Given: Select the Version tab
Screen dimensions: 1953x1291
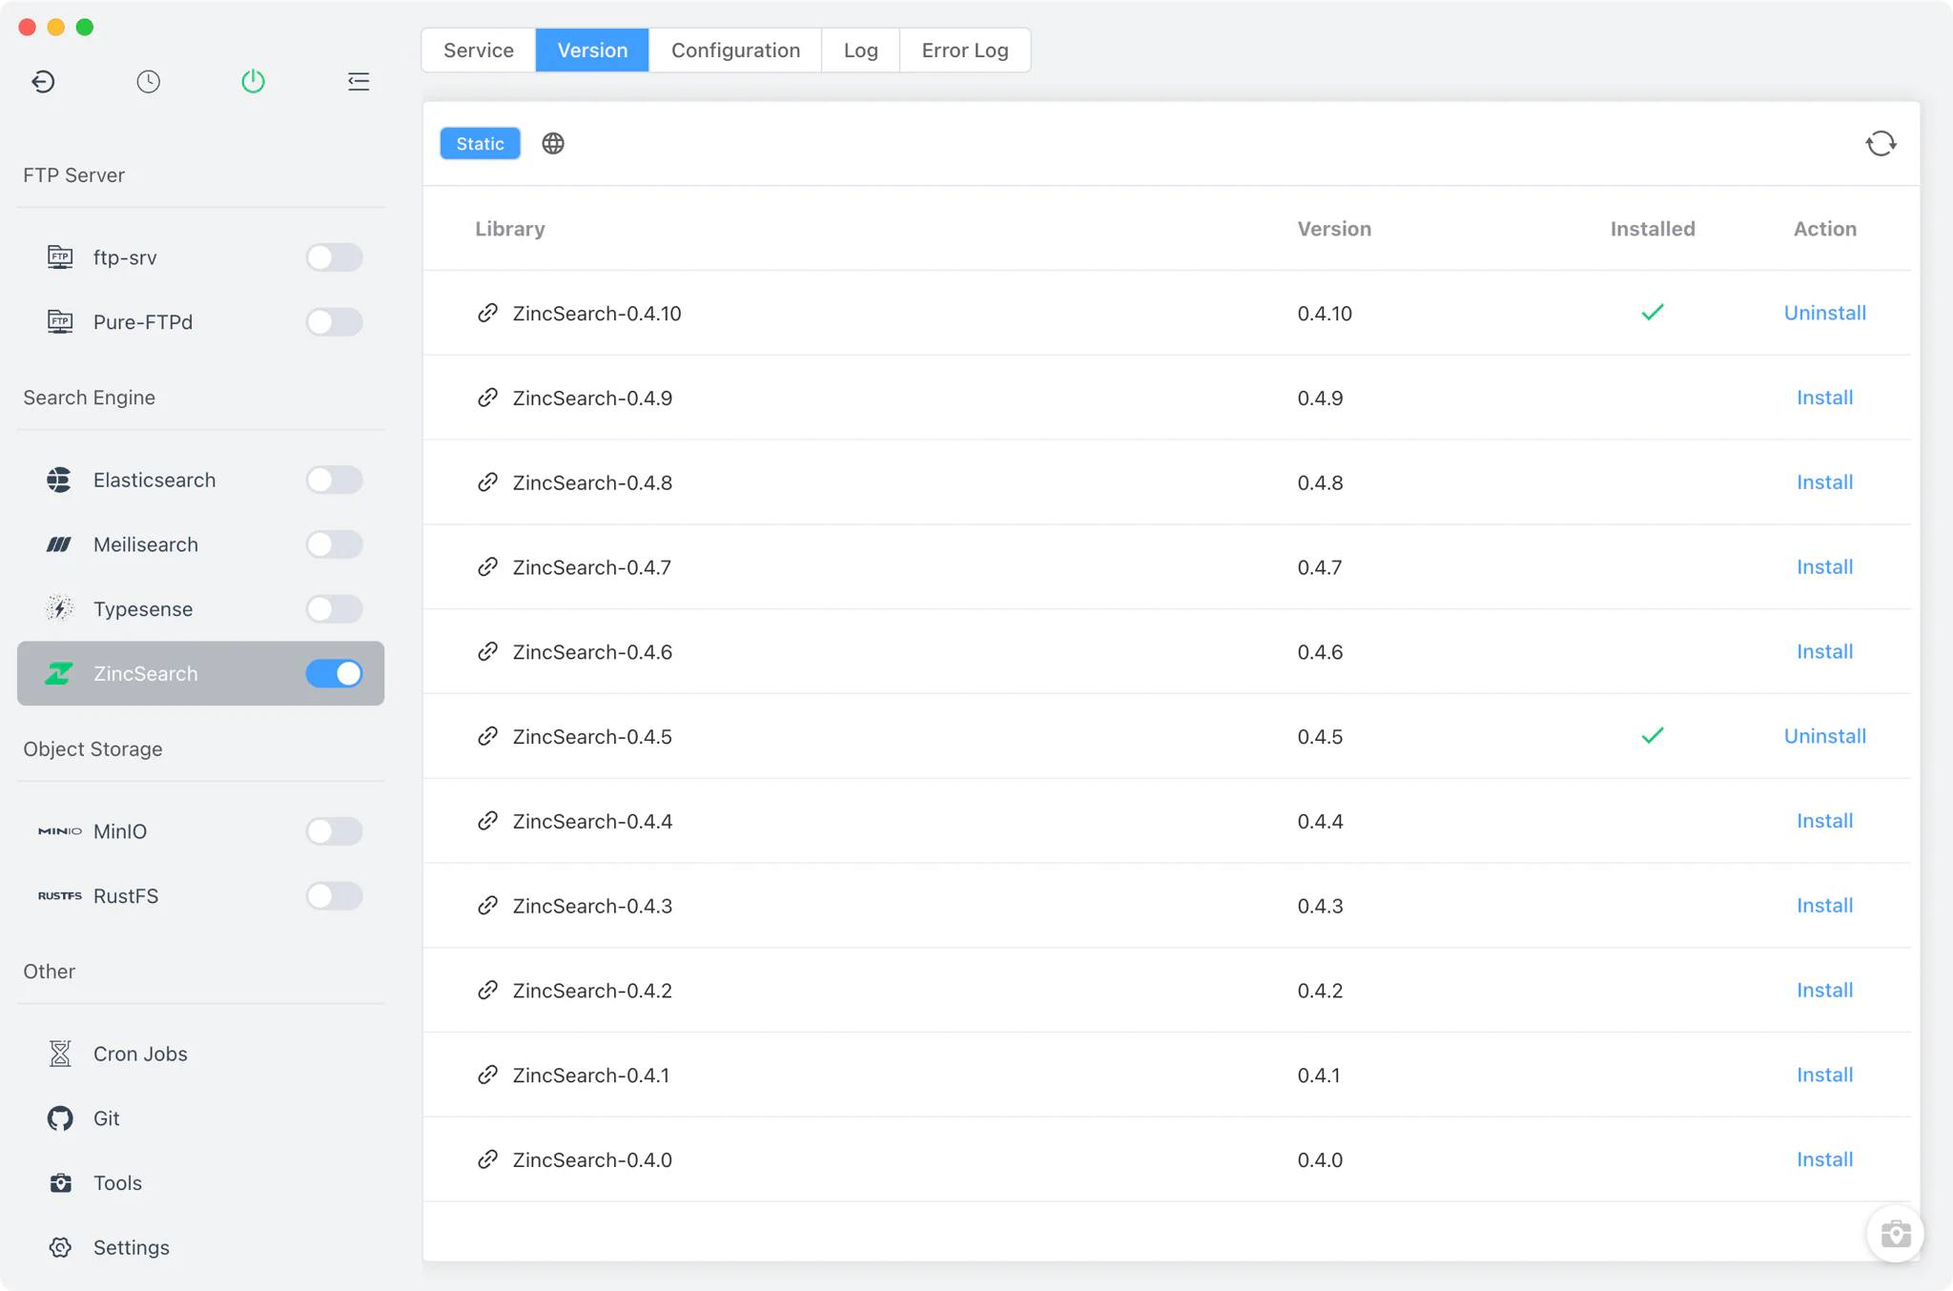Looking at the screenshot, I should (592, 51).
